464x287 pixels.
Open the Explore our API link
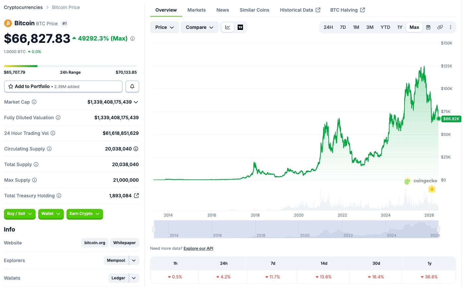198,248
